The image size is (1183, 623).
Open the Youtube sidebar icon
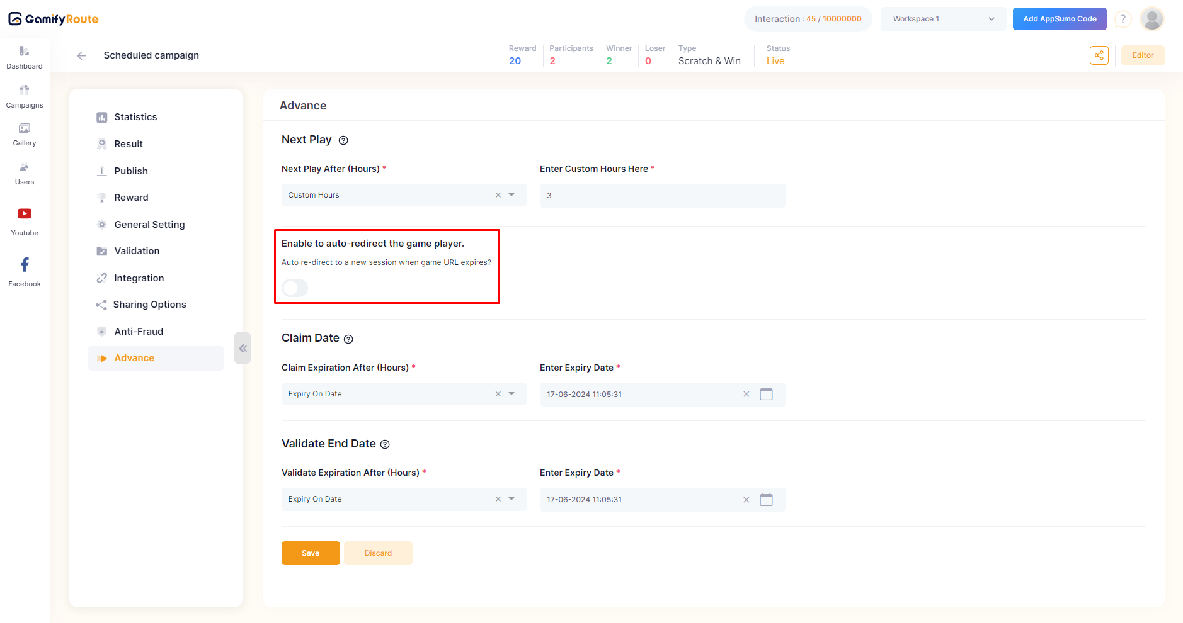tap(25, 214)
